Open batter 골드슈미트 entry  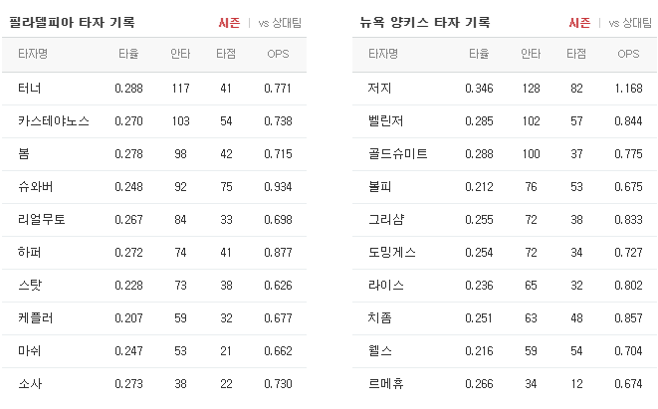398,154
